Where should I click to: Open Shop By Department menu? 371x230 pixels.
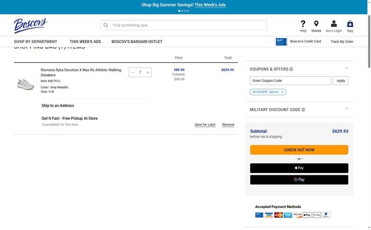(35, 42)
